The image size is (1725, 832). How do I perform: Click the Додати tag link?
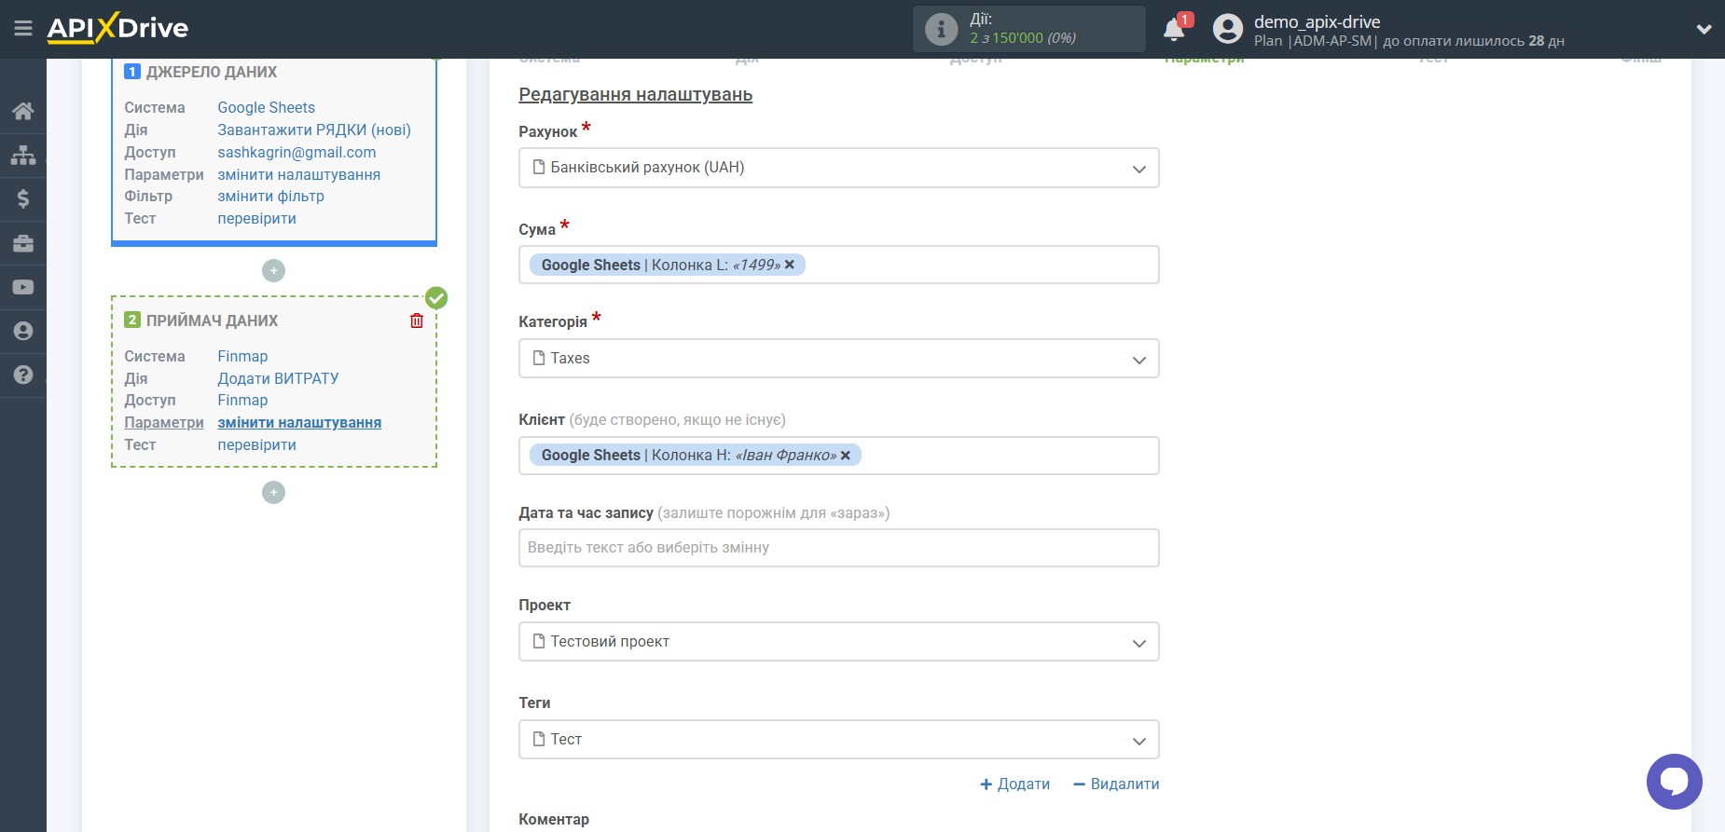1014,784
